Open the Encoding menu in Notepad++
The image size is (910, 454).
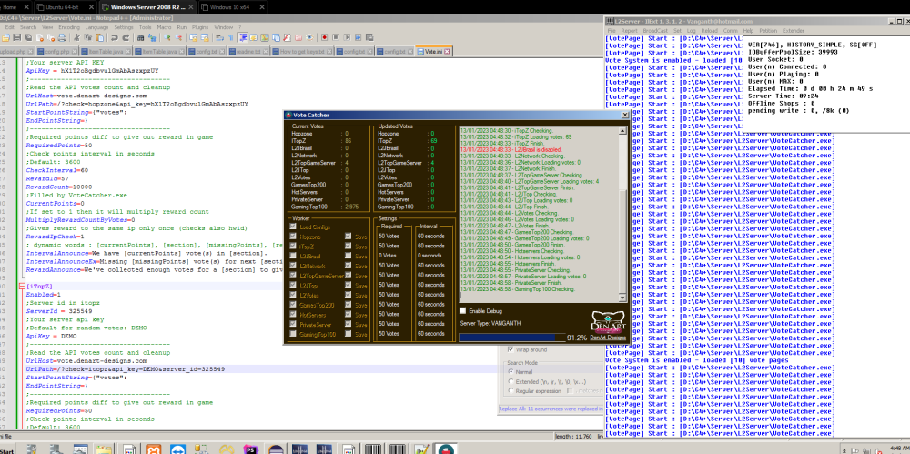click(x=68, y=27)
